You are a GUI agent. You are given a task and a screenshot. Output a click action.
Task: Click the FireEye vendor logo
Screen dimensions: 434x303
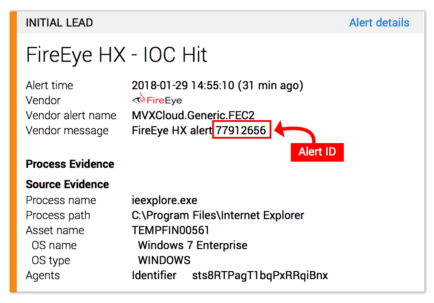[x=157, y=99]
